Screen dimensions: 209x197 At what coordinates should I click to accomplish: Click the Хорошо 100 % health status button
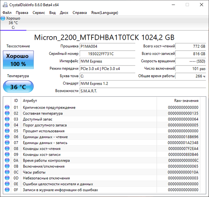(18, 60)
